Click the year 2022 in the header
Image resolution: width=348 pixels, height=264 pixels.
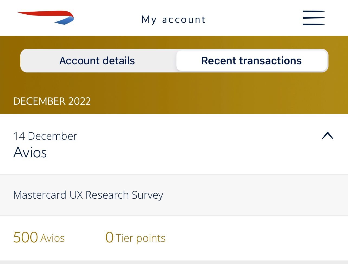tap(79, 101)
